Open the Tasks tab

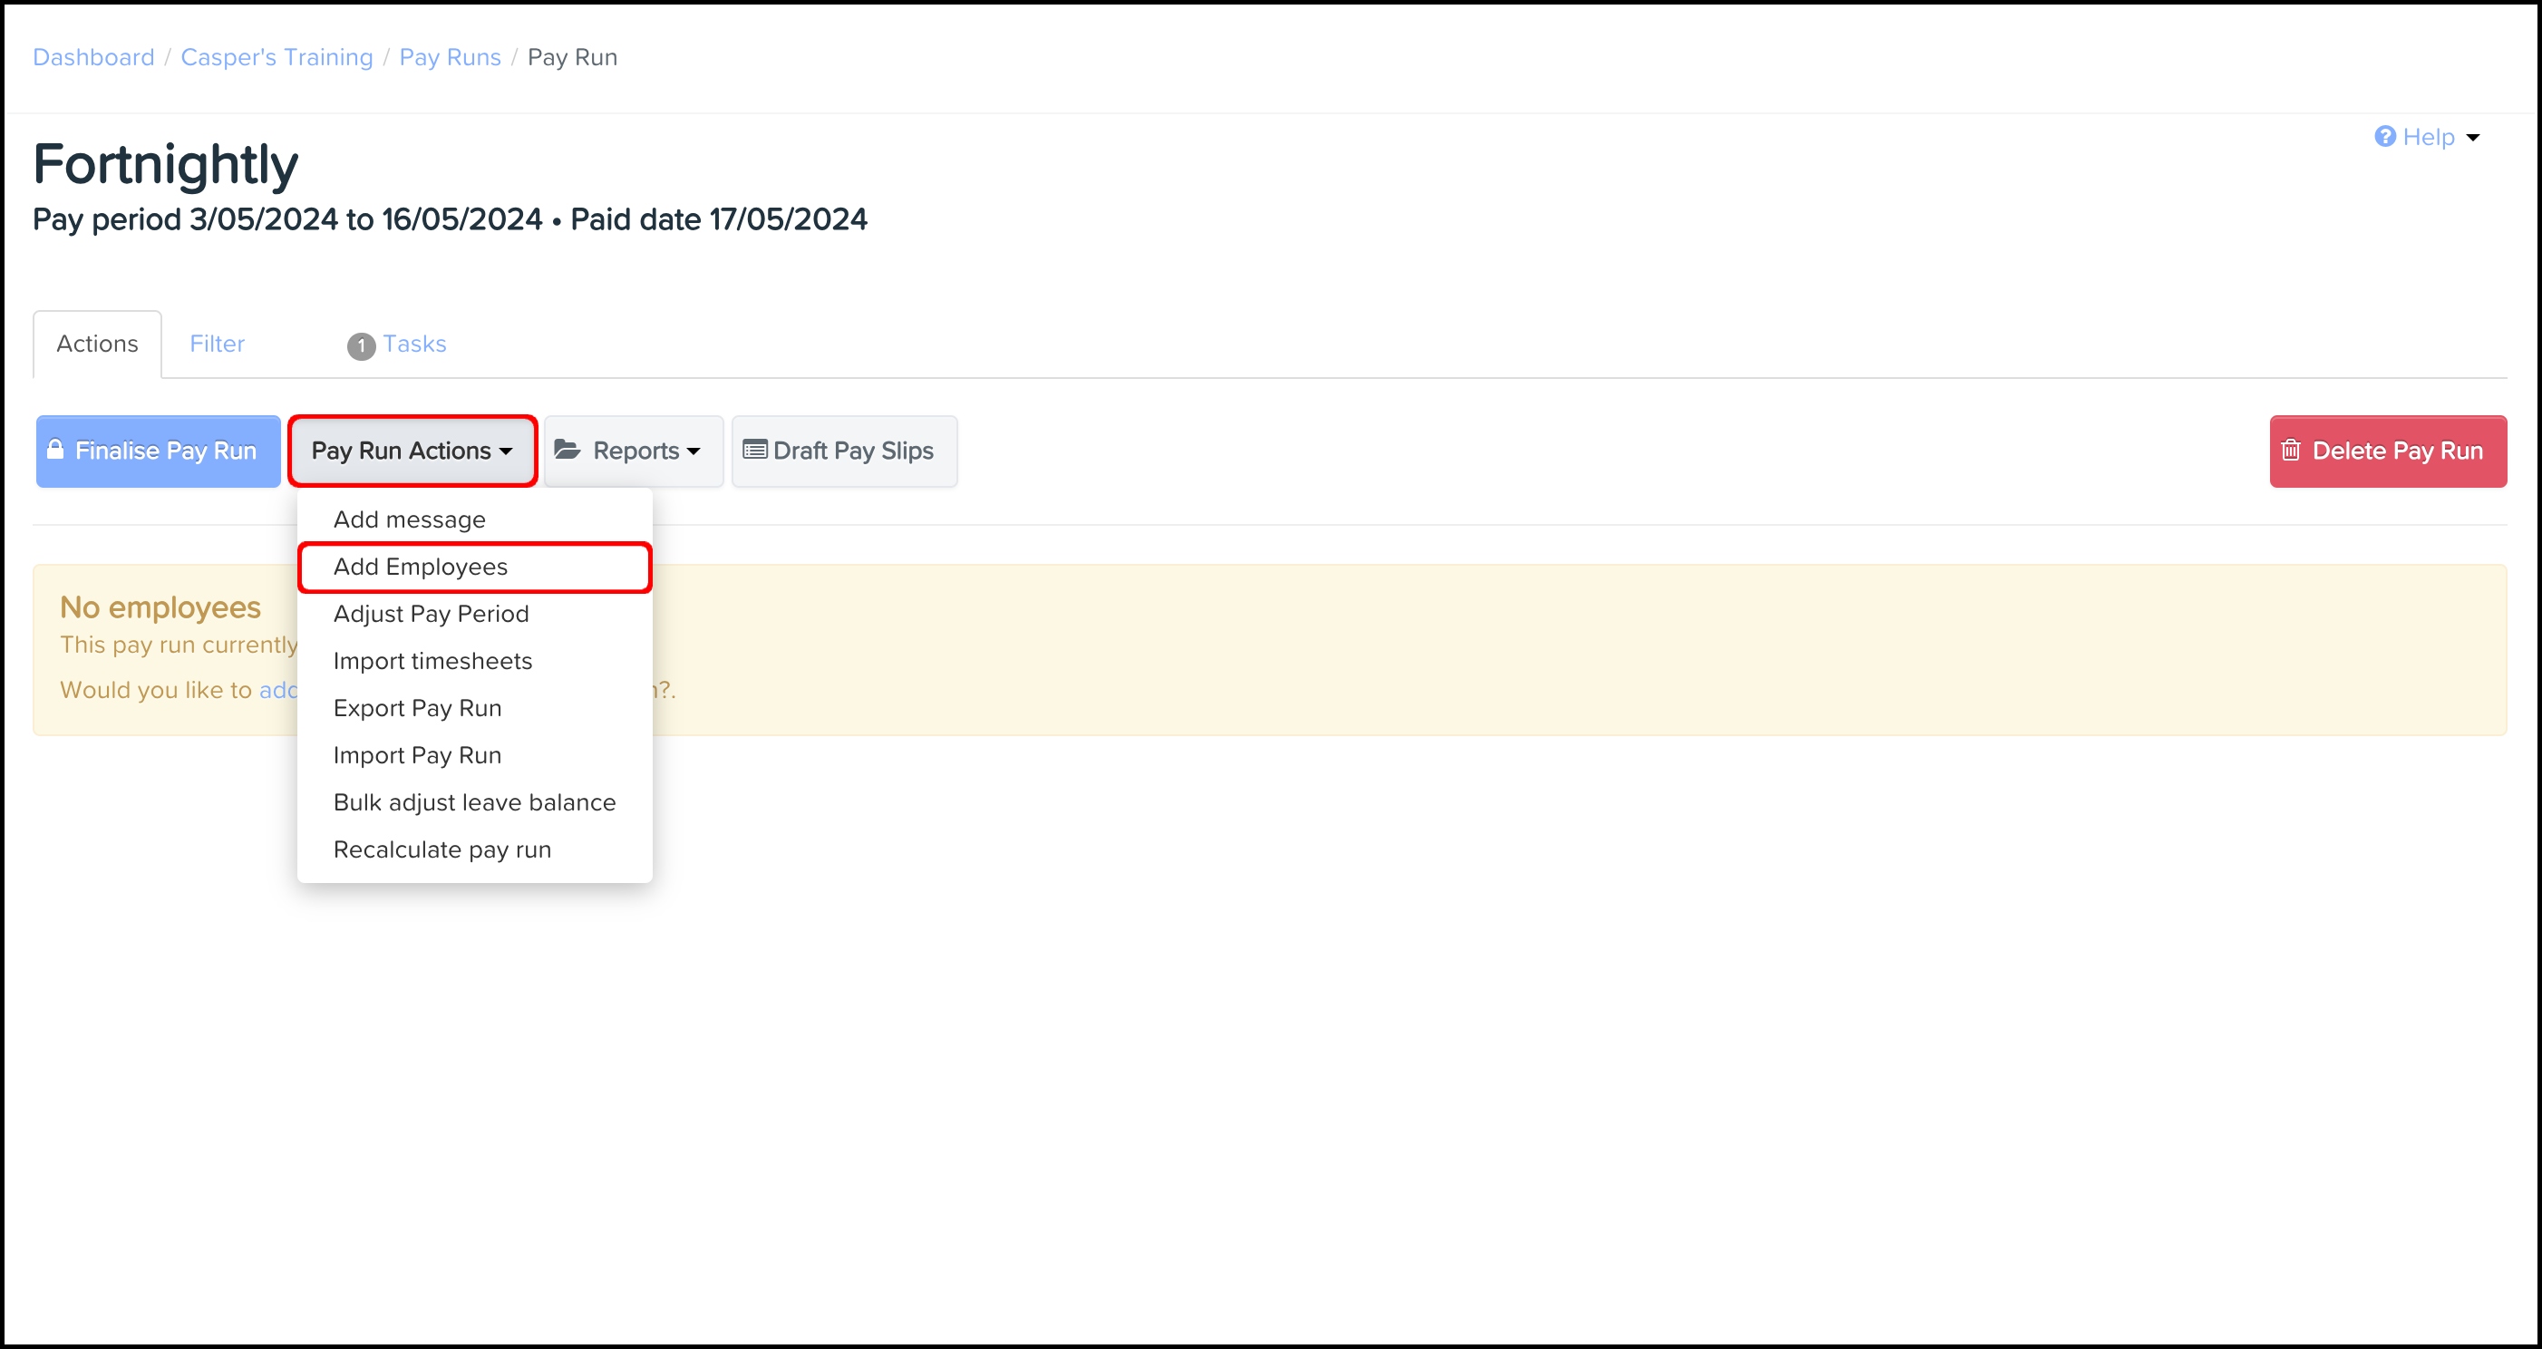click(414, 344)
